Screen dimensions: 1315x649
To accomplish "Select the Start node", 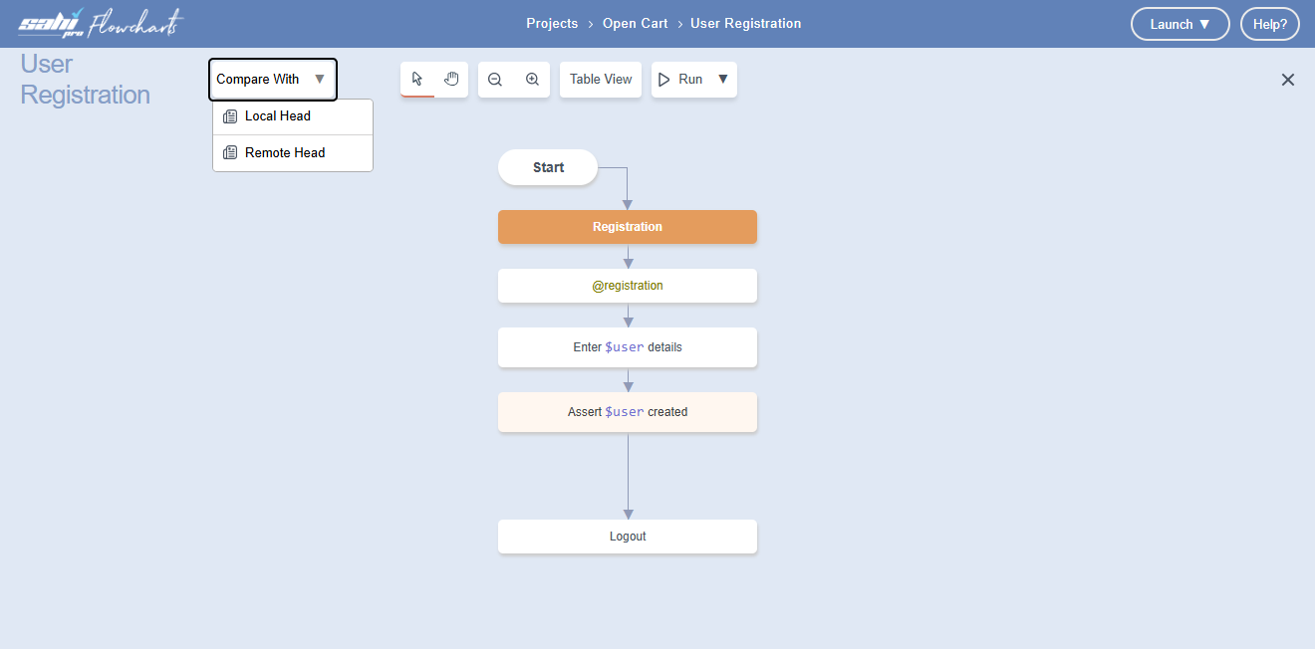I will (x=548, y=167).
